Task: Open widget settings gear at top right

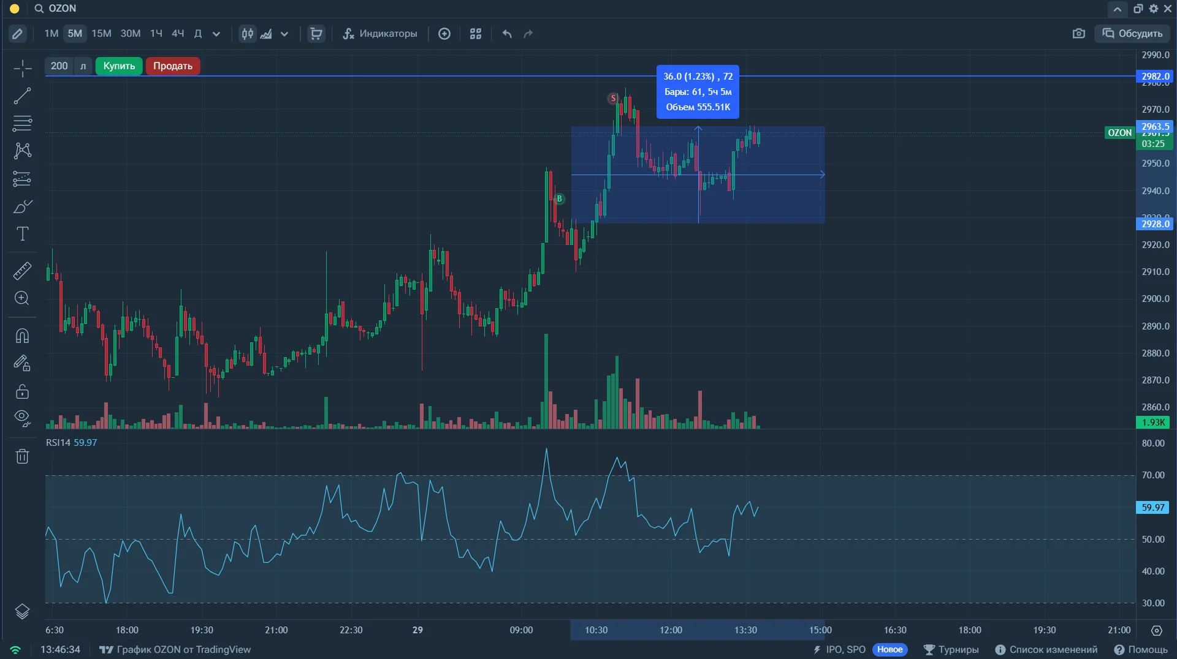Action: click(1154, 9)
